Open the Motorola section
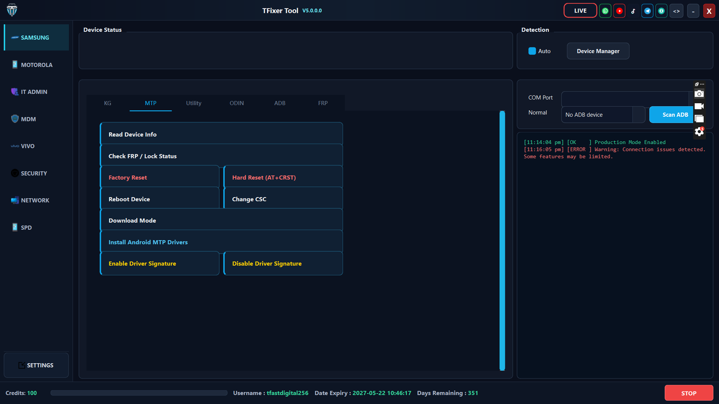Screen dimensions: 719x404 click(x=36, y=65)
